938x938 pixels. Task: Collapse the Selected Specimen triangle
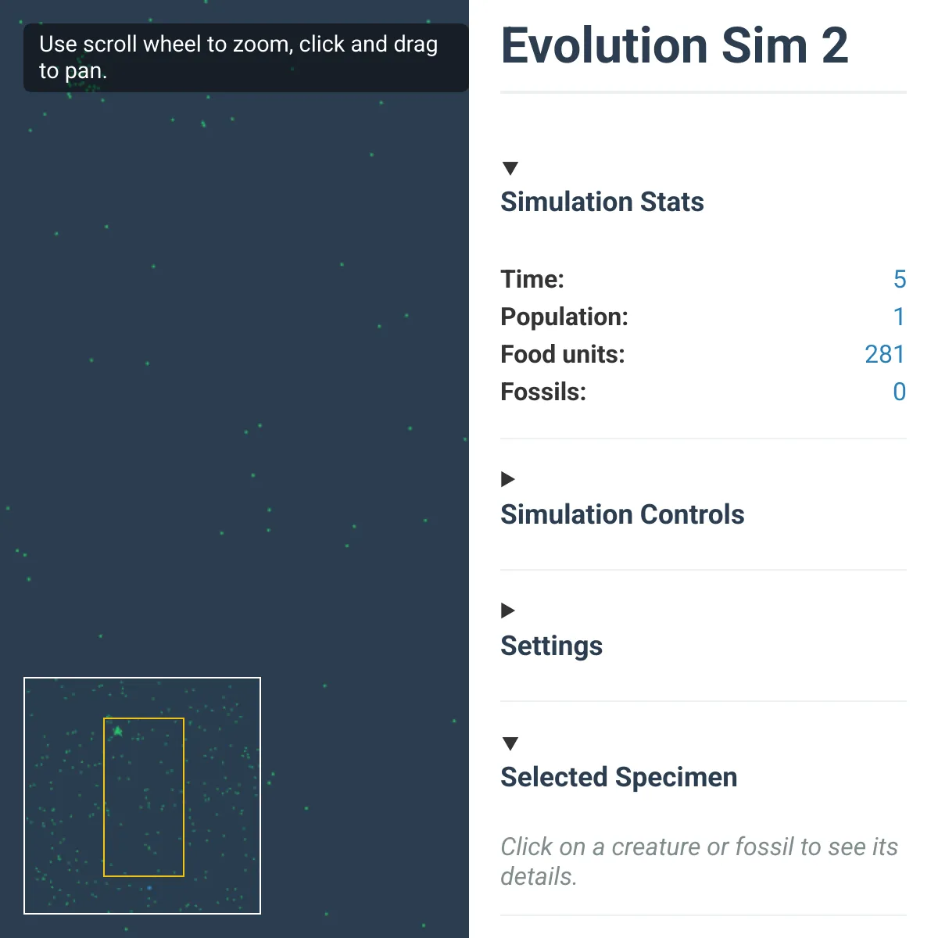[510, 743]
